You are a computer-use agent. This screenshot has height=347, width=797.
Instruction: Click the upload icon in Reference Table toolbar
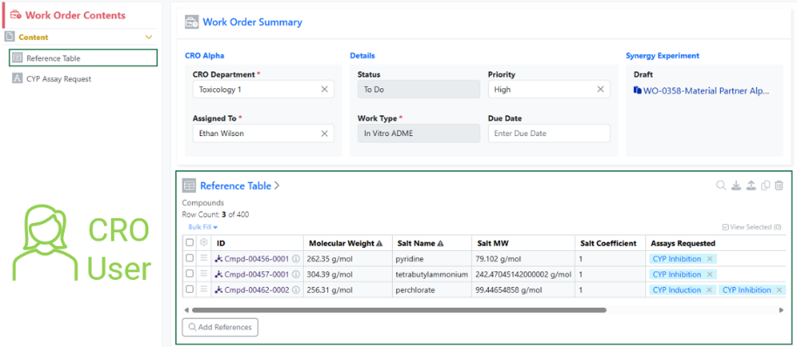click(x=751, y=186)
